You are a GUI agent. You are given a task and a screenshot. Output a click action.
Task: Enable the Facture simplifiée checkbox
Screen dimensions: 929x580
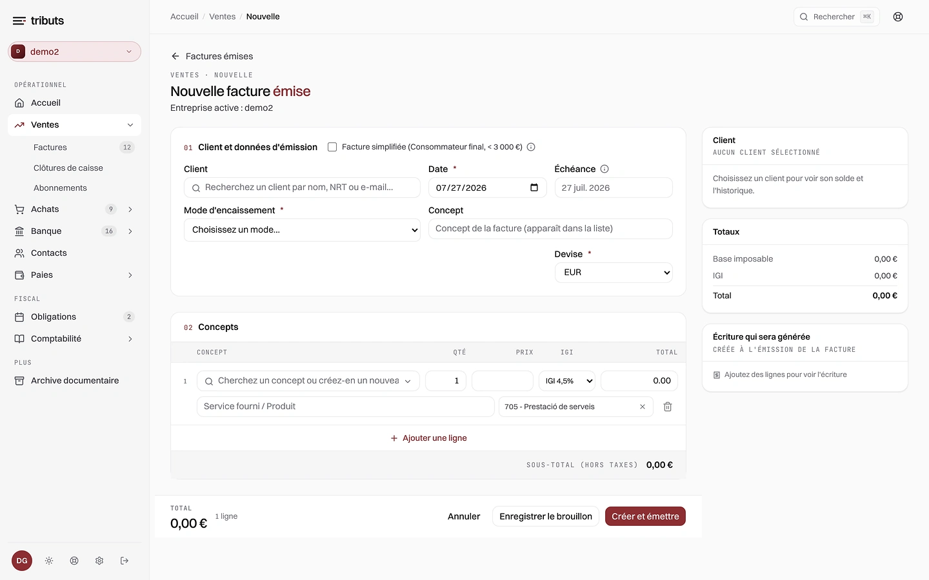[332, 147]
